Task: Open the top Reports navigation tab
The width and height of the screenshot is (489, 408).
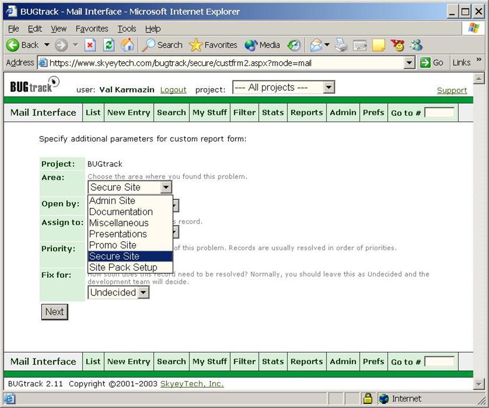Action: tap(307, 113)
